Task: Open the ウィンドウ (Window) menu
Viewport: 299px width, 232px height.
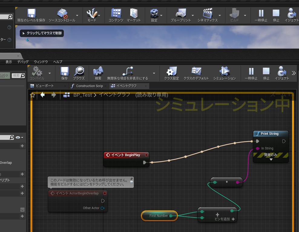Action: pos(41,62)
